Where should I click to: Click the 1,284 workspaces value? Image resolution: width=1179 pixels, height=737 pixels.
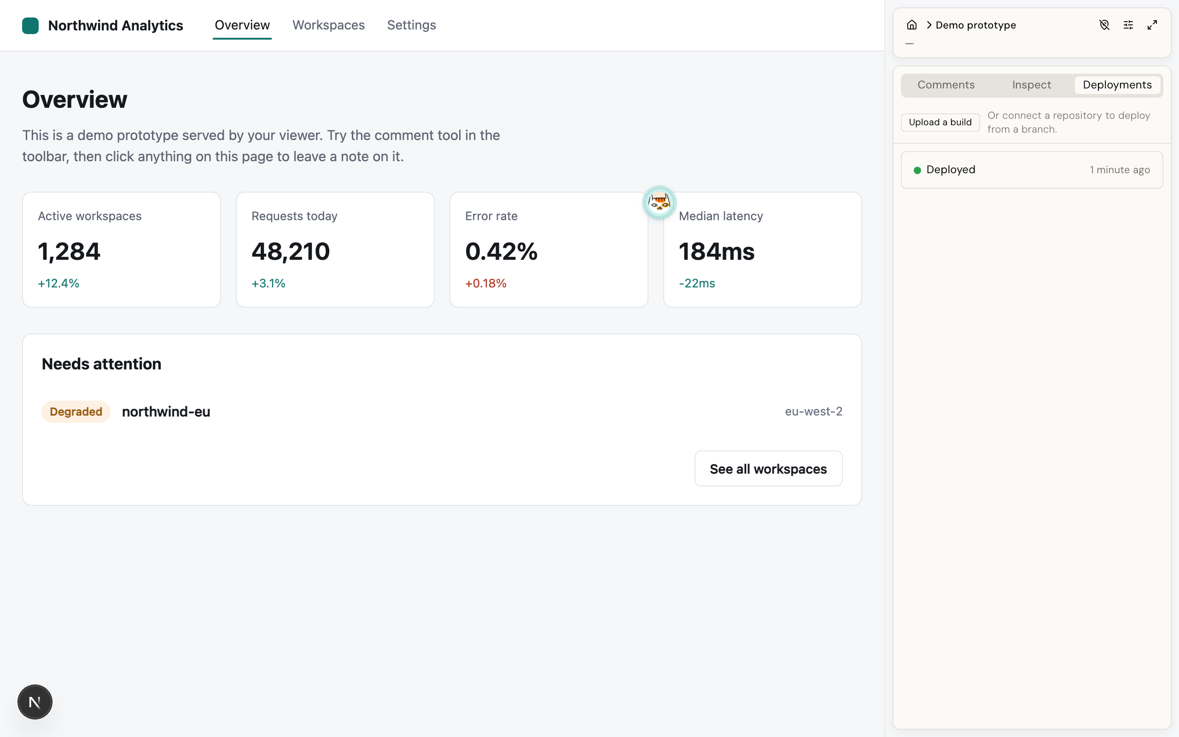tap(69, 252)
